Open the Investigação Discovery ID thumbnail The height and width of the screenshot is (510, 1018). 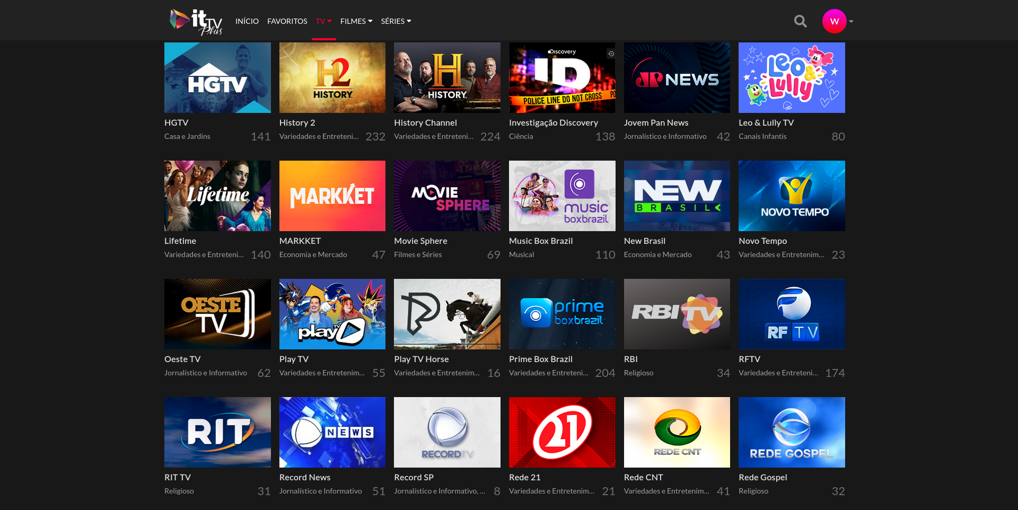click(x=562, y=77)
